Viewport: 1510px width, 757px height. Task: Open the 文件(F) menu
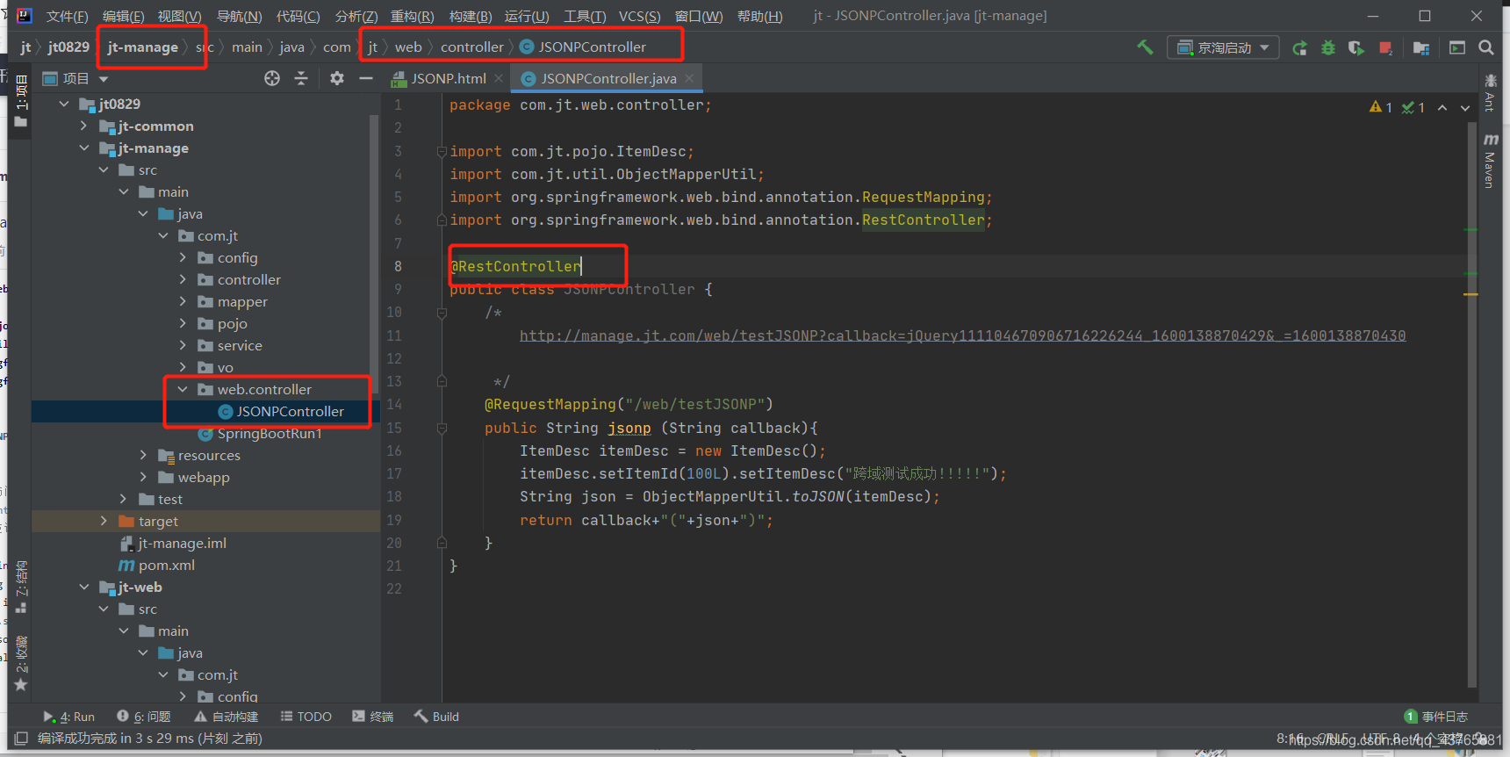(x=67, y=16)
